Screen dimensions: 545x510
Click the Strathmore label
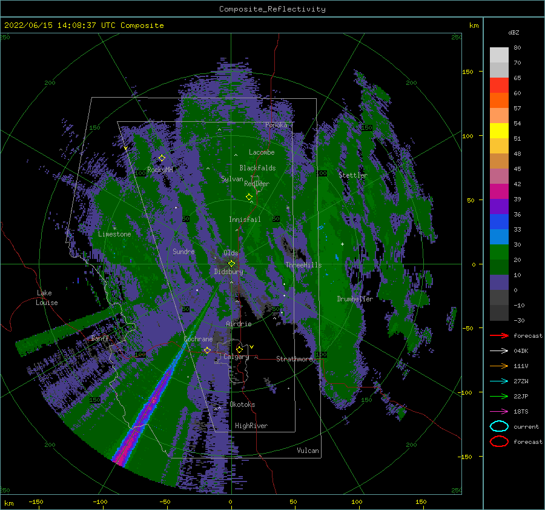[294, 359]
